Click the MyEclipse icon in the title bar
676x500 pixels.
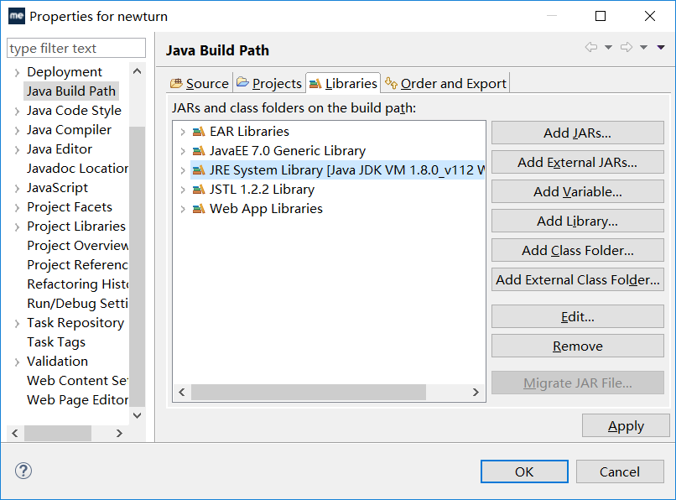(x=16, y=16)
